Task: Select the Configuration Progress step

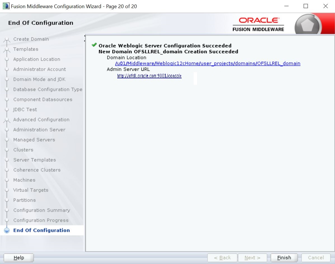Action: coord(41,220)
